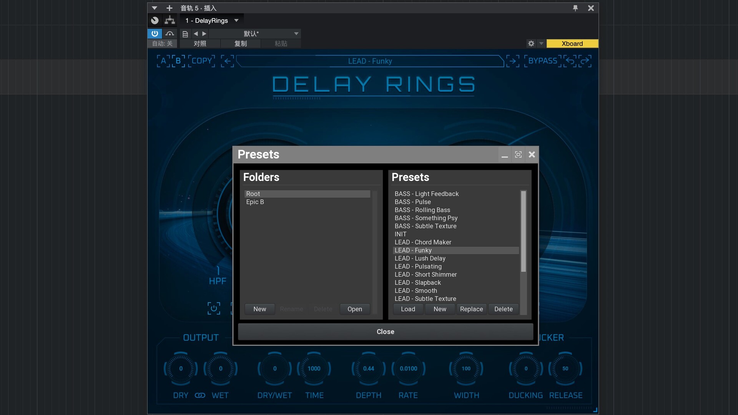Screen dimensions: 738x415
Task: Open the plugin settings gear icon
Action: (531, 43)
